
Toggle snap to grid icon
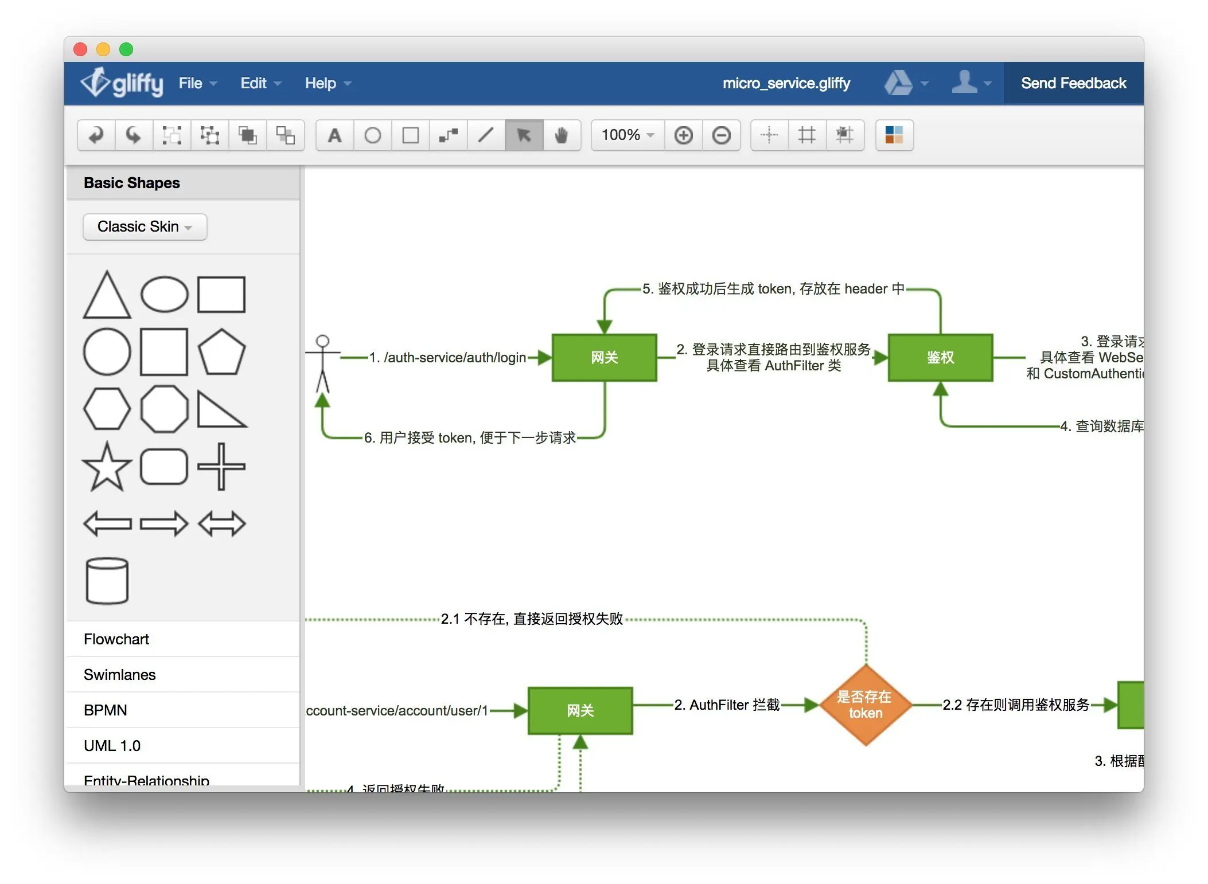coord(844,135)
